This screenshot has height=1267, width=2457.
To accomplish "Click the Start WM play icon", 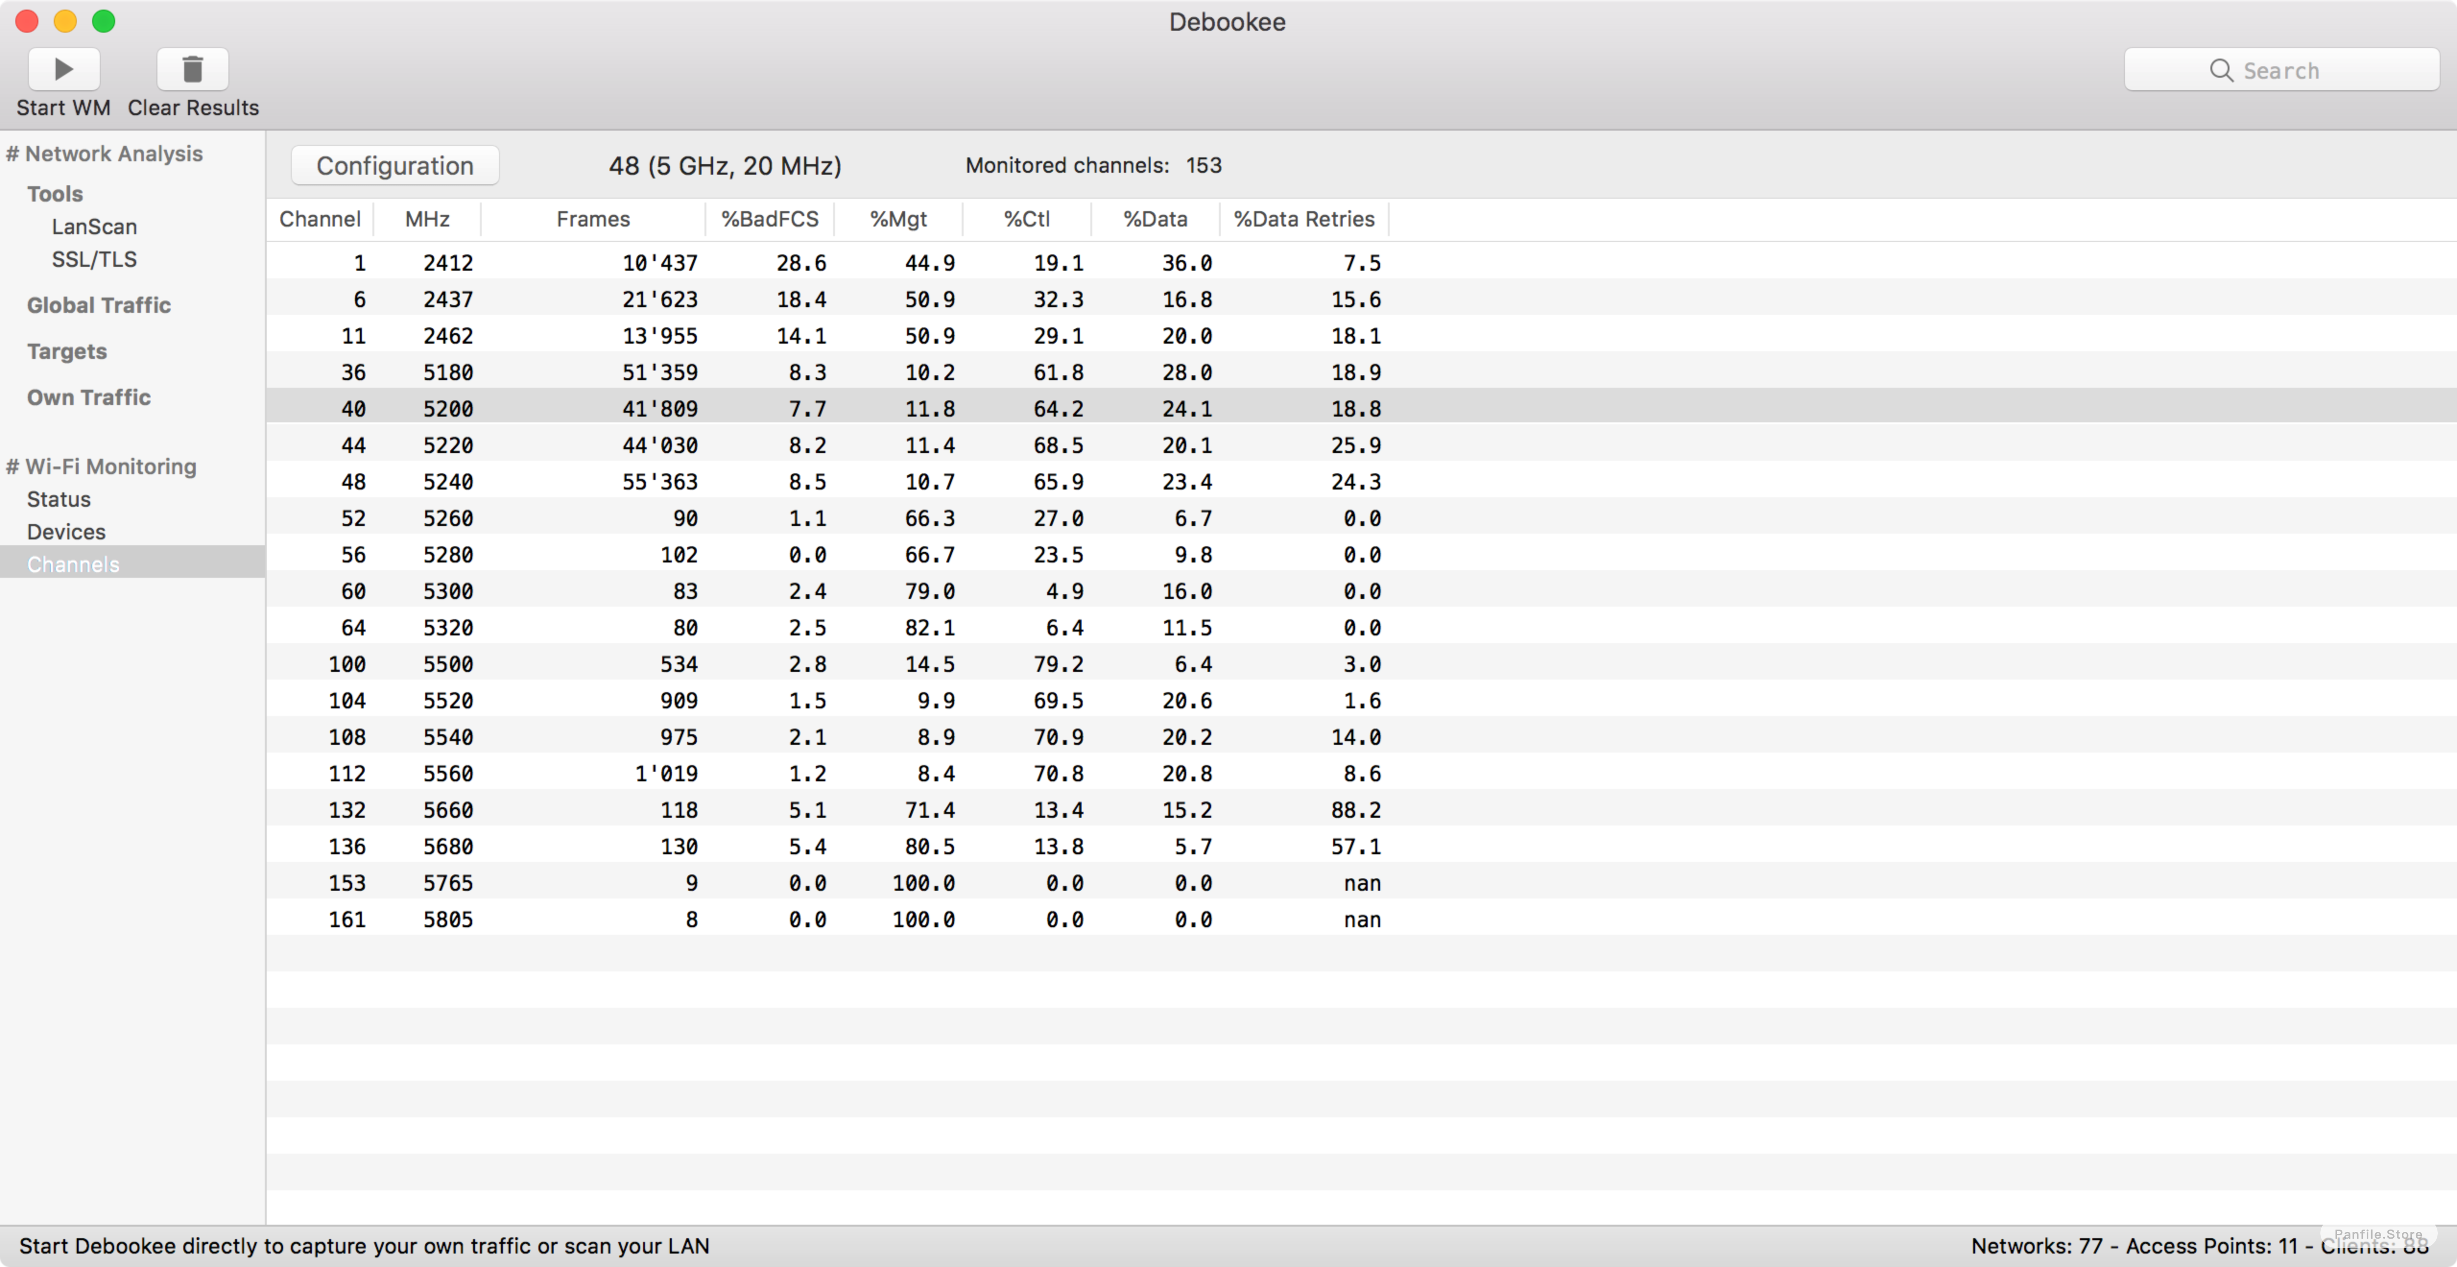I will [x=64, y=69].
